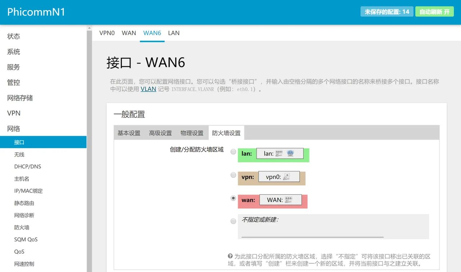This screenshot has width=461, height=272.
Task: Toggle 自动刷新 off in the top bar
Action: [434, 12]
